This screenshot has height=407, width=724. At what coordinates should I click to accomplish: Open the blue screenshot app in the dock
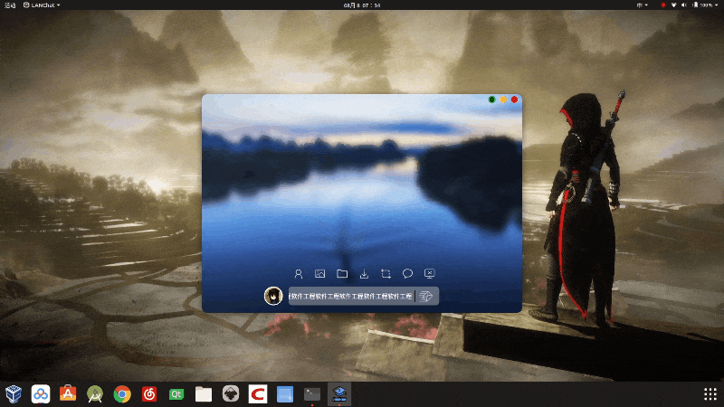click(x=285, y=394)
